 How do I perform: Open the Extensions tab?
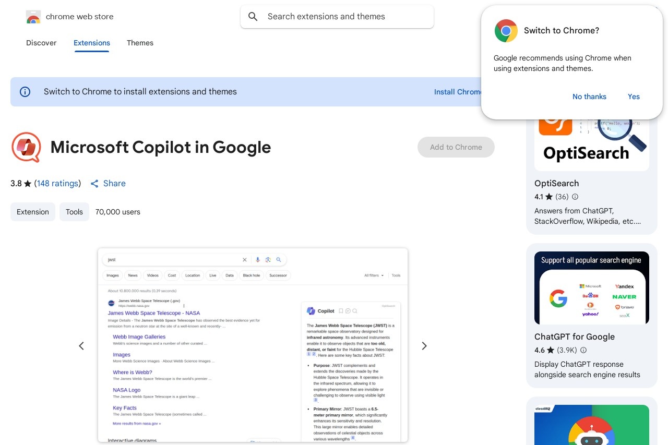click(x=92, y=43)
